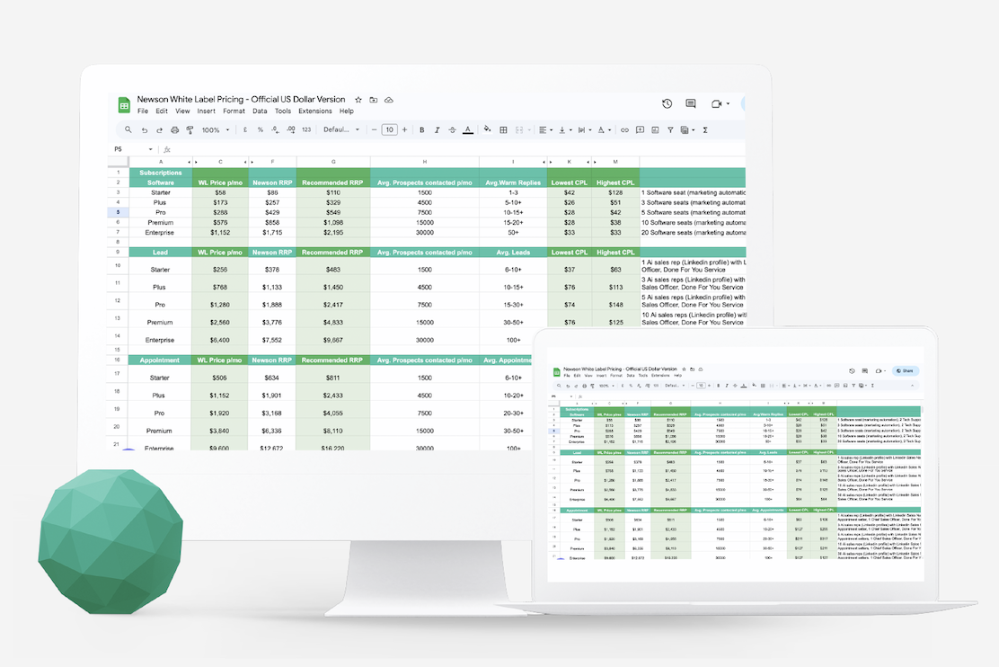Select column H header on the monitor
The width and height of the screenshot is (999, 667).
pyautogui.click(x=425, y=162)
